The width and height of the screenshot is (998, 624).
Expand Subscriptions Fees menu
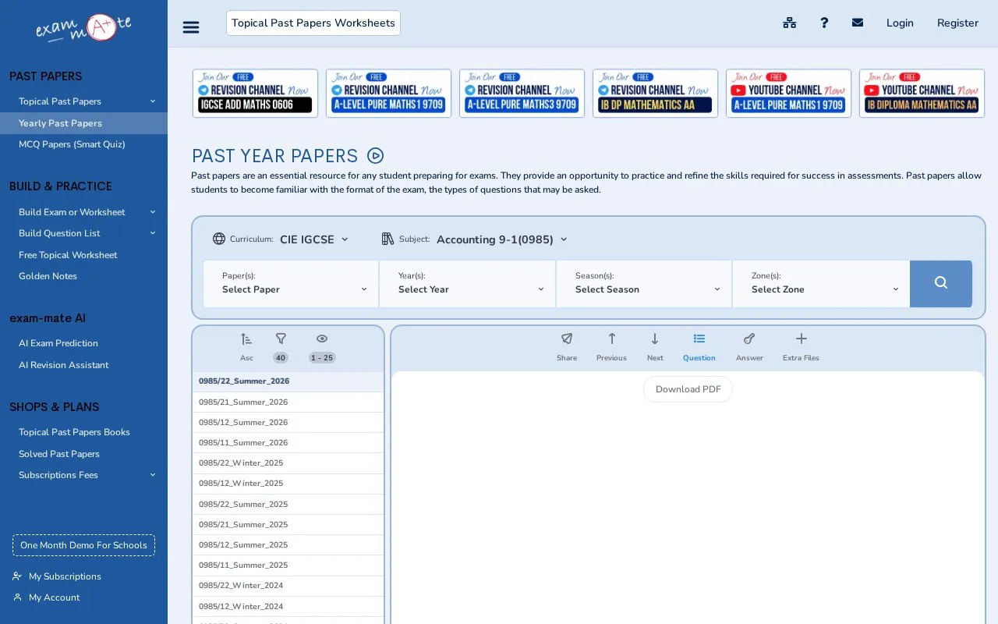[83, 475]
